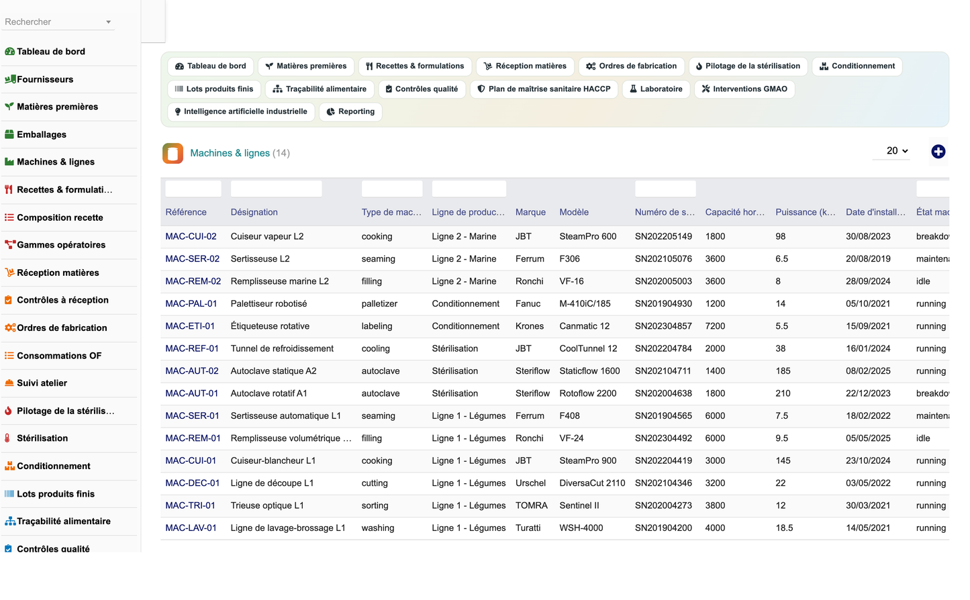Sort by the Modèle column header
Viewport: 970px width, 600px height.
tap(574, 212)
